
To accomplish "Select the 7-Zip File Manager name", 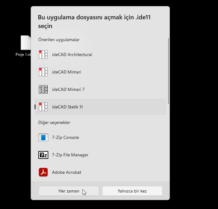I will point(70,155).
